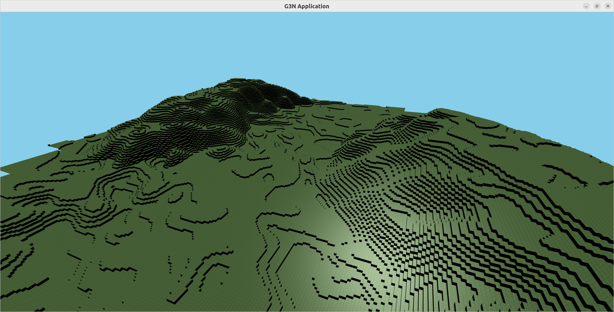Close the G3N Application window
This screenshot has height=312, width=614.
[608, 6]
